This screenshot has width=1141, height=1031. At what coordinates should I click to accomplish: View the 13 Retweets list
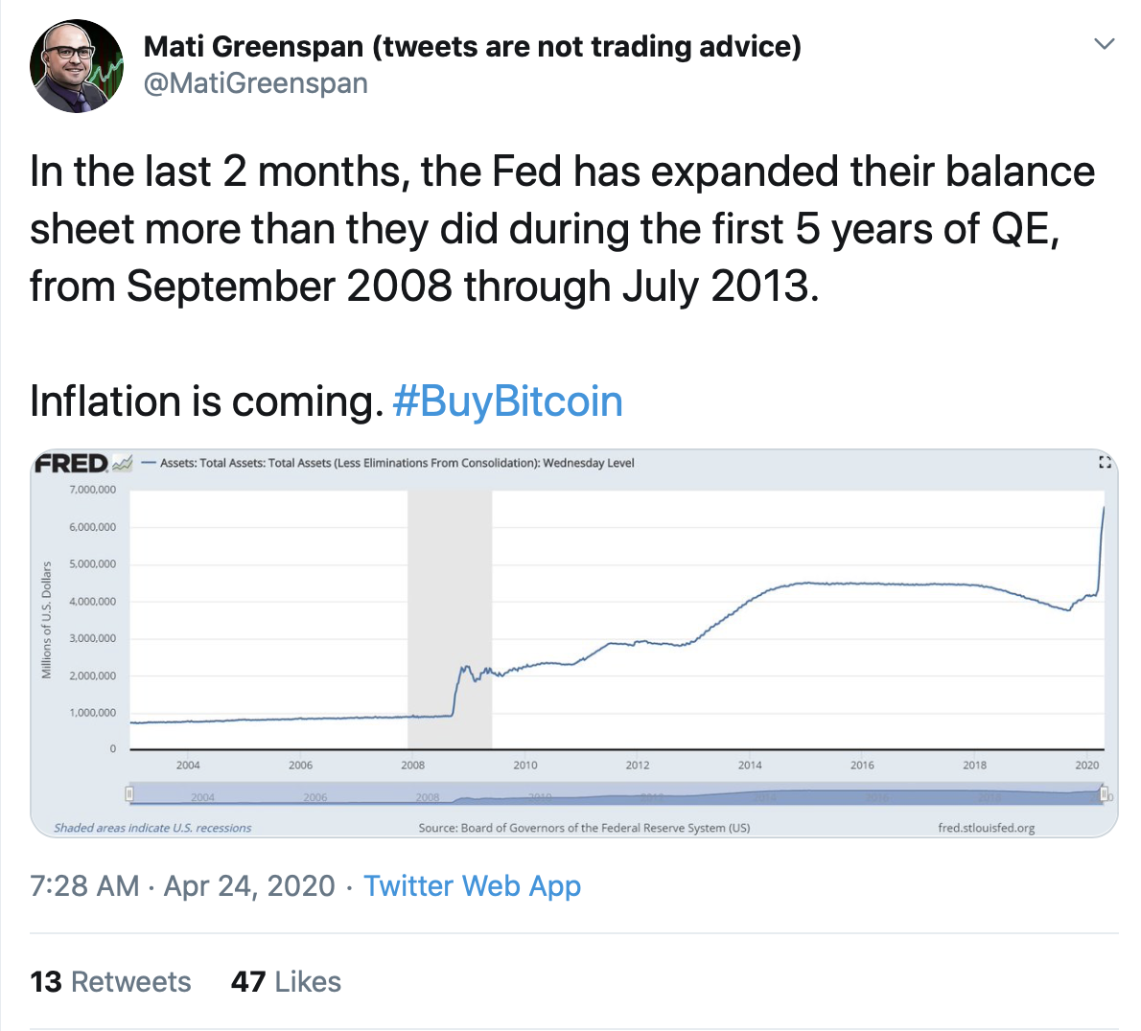pos(110,982)
